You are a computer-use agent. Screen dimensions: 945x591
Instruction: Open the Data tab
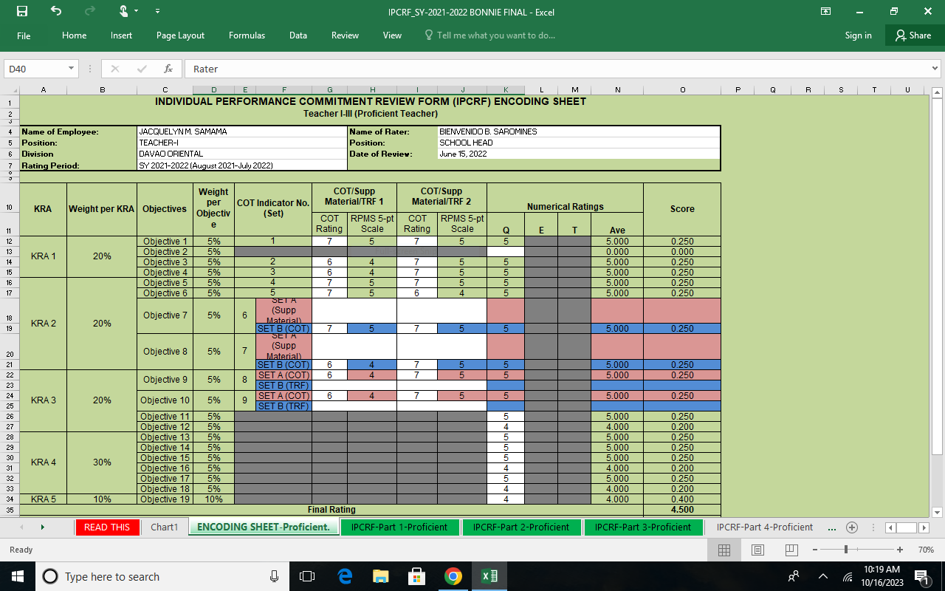pos(298,35)
